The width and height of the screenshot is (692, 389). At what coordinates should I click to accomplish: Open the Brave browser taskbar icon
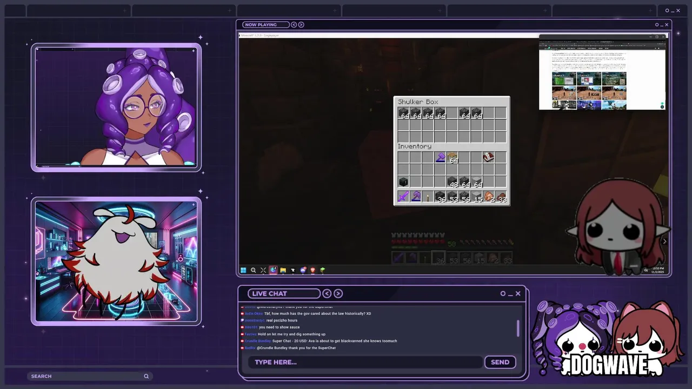pyautogui.click(x=312, y=270)
